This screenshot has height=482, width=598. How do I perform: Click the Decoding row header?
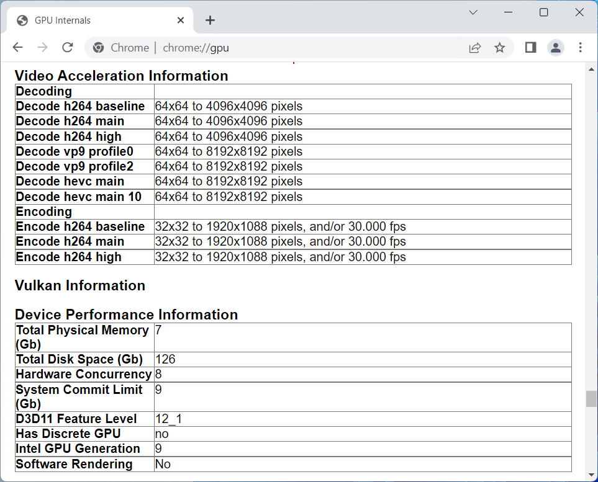44,91
